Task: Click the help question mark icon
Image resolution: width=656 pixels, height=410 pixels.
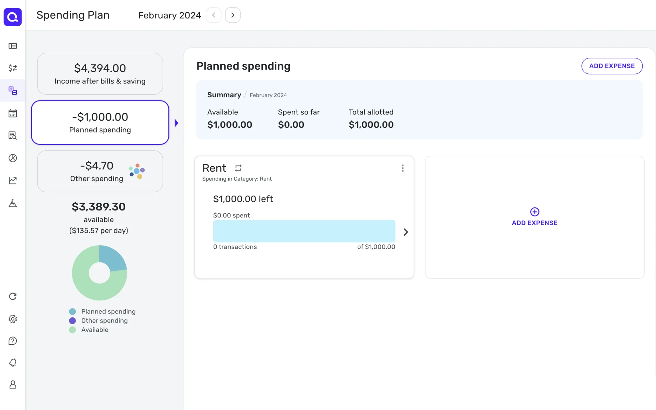Action: [13, 341]
